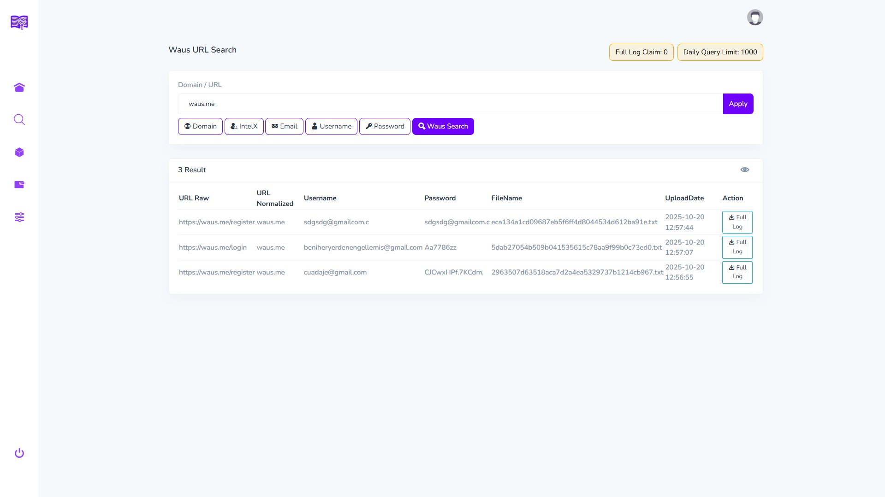Open the user avatar profile menu
The height and width of the screenshot is (497, 885).
pyautogui.click(x=755, y=18)
